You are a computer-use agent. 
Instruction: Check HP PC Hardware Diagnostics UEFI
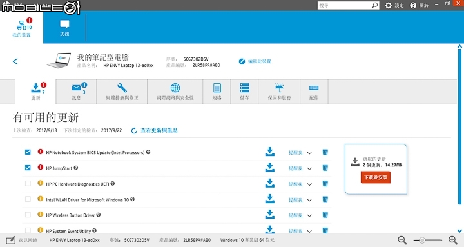(x=28, y=184)
